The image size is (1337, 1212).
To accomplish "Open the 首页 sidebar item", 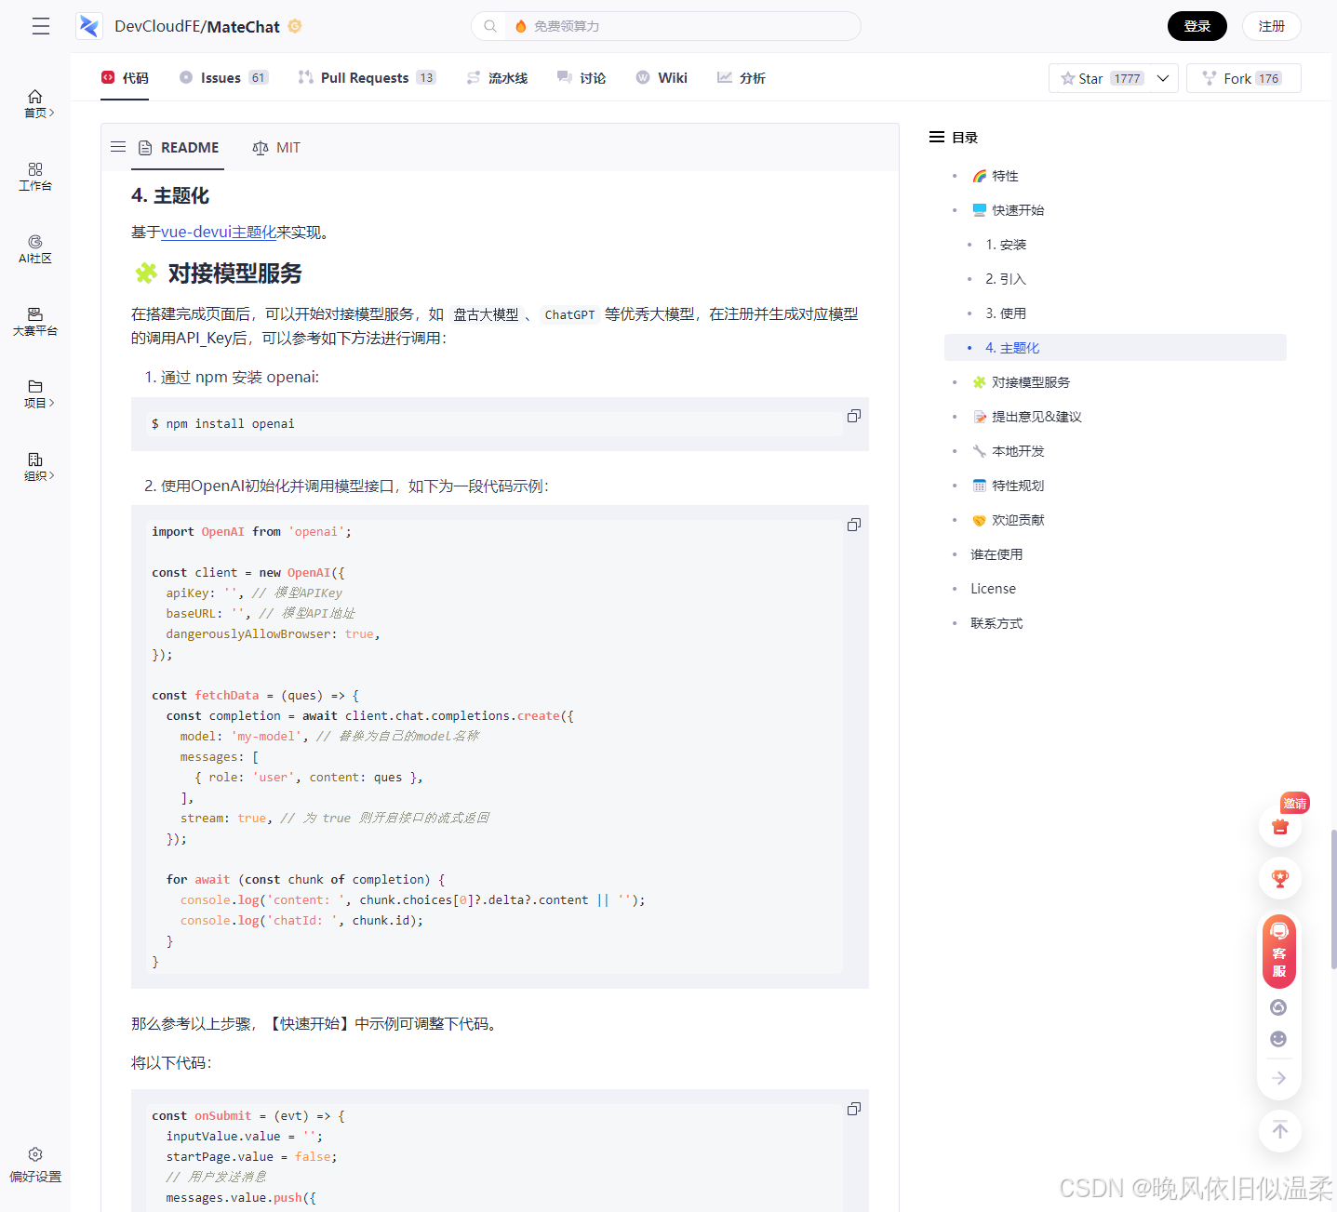I will pos(35,103).
